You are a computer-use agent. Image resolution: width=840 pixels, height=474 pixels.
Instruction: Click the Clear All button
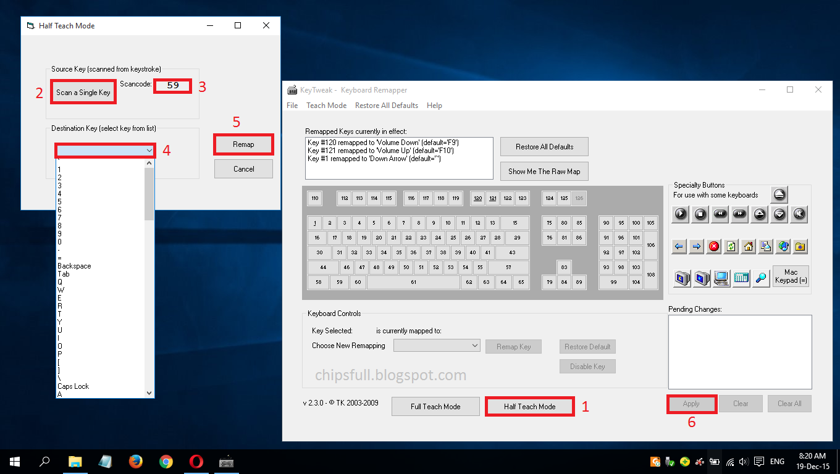(x=789, y=404)
